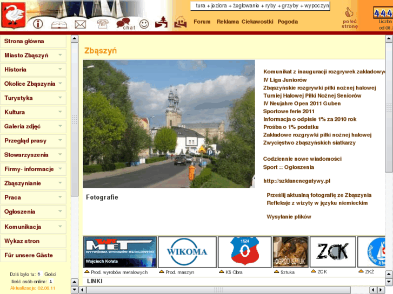The width and height of the screenshot is (393, 294).
Task: Click the MET Wojciech Kołata banner
Action: pos(120,252)
